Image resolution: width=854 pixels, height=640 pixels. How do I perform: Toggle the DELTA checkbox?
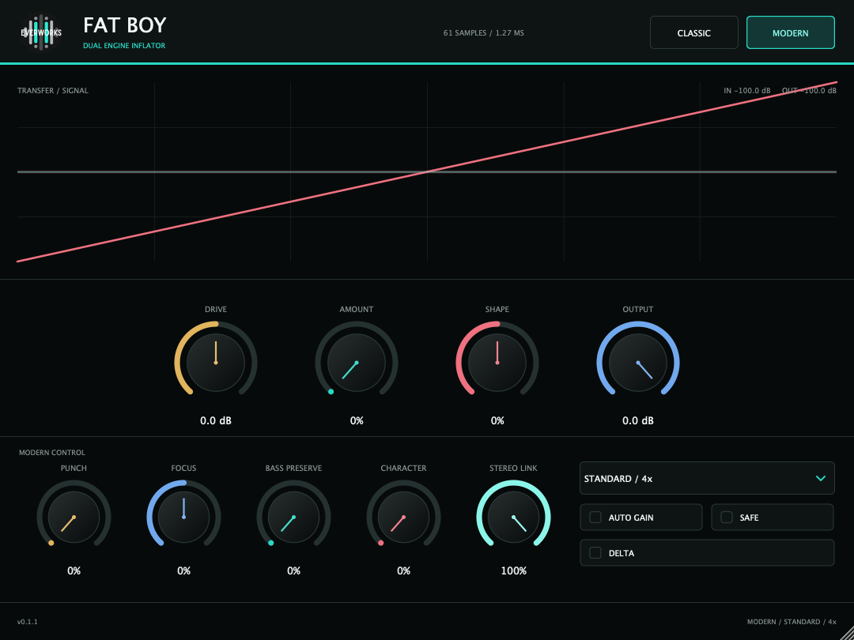click(595, 553)
